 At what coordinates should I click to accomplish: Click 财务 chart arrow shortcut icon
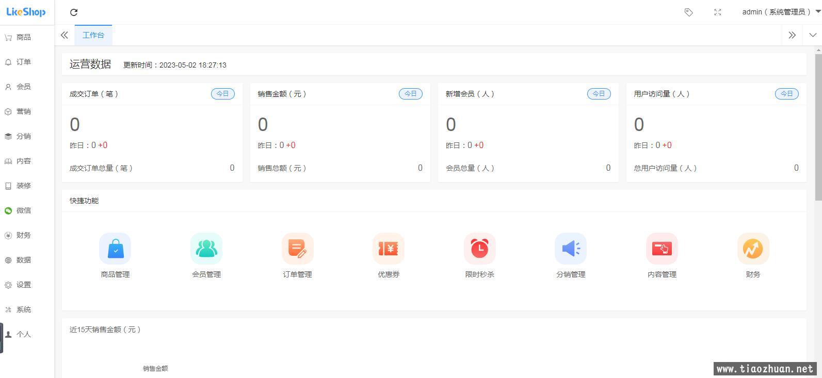pyautogui.click(x=753, y=249)
